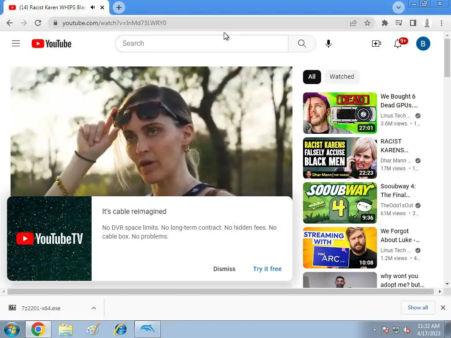Viewport: 451px width, 338px height.
Task: Open Dhar Mann channel name
Action: 396,160
